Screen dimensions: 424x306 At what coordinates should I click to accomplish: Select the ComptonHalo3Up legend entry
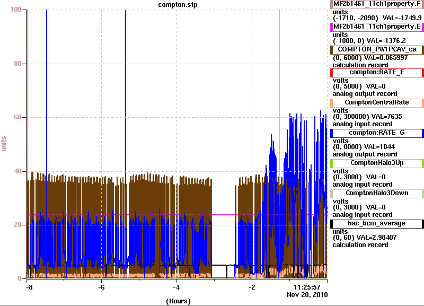coord(377,163)
